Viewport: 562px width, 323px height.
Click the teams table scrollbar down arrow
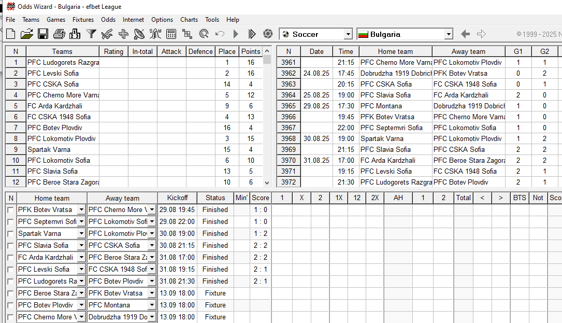267,182
